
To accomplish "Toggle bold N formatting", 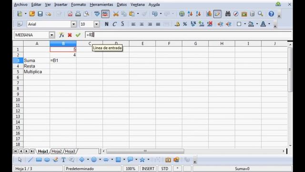I will point(106,24).
